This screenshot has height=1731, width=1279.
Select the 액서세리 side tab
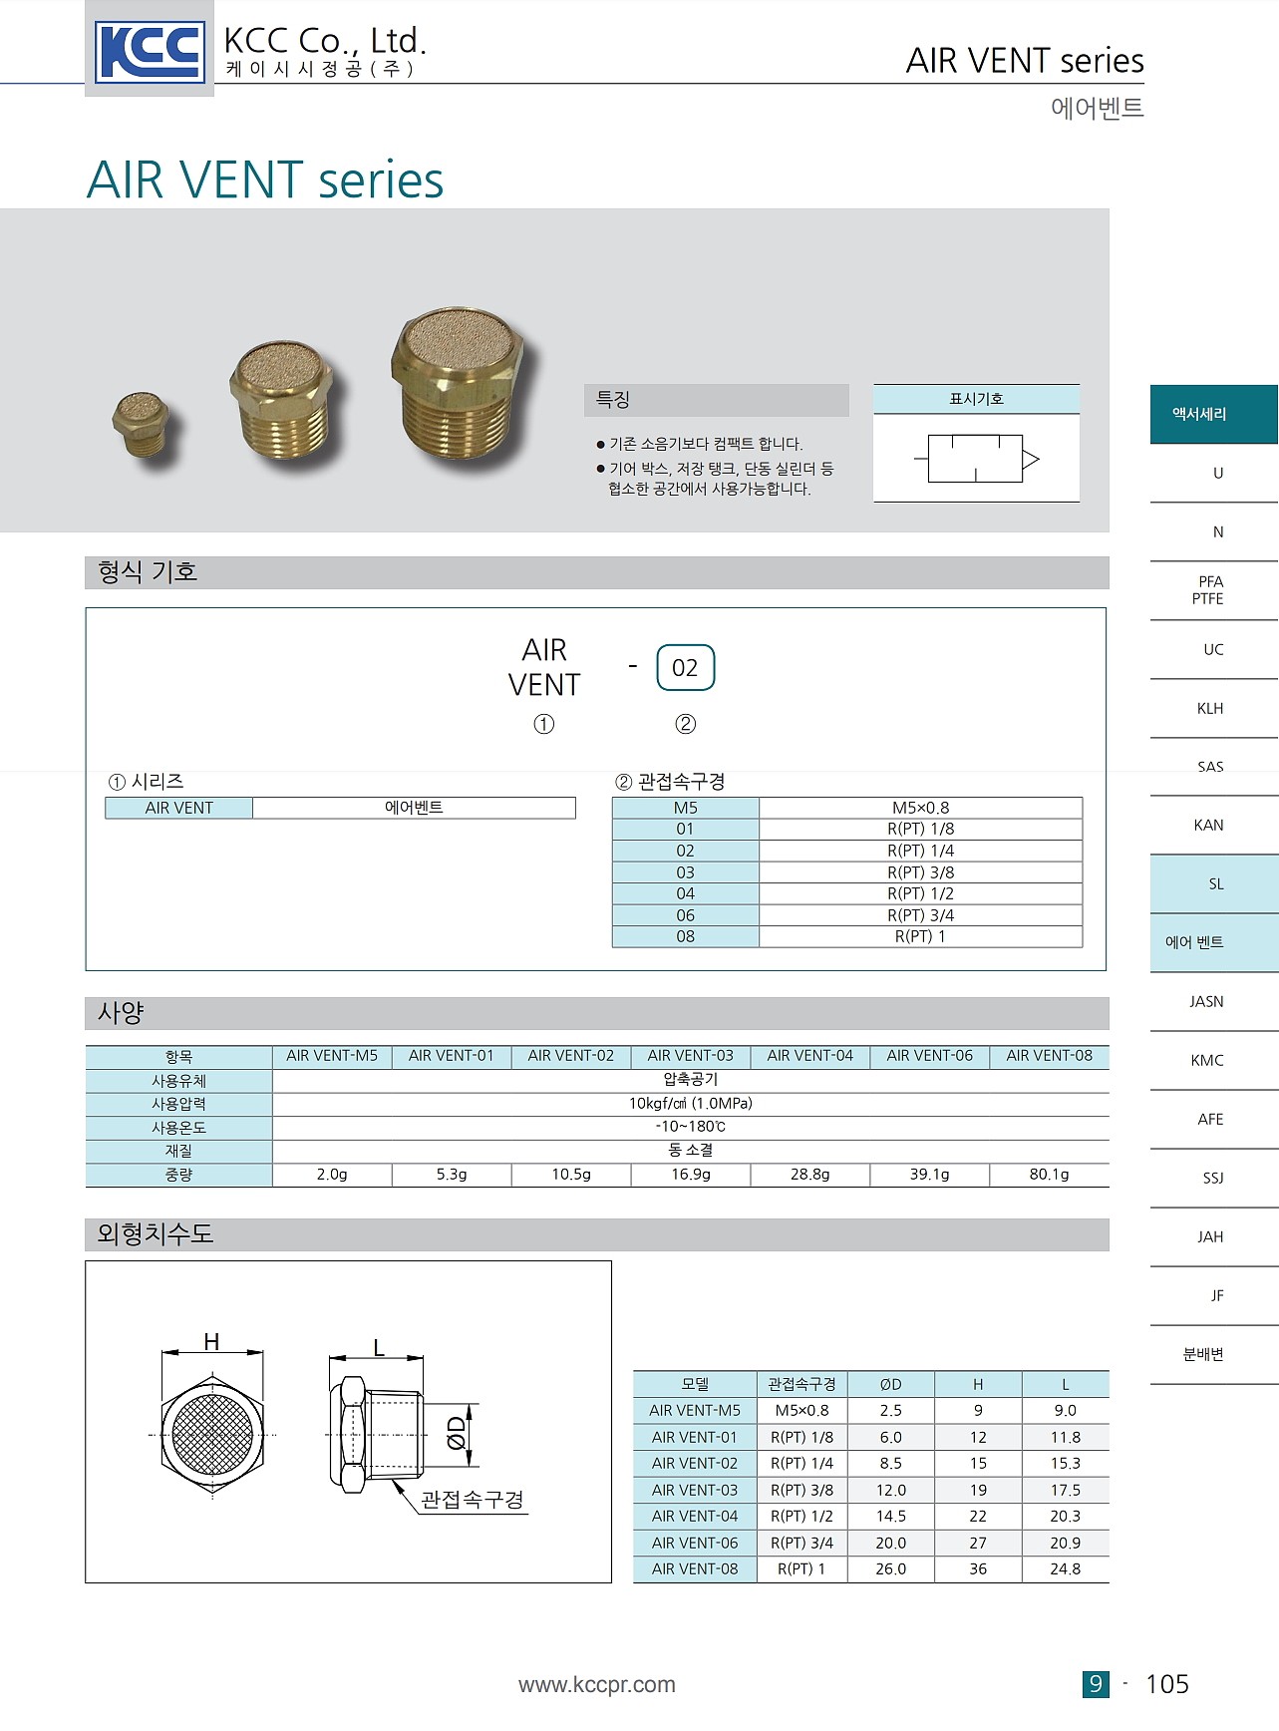(1214, 414)
